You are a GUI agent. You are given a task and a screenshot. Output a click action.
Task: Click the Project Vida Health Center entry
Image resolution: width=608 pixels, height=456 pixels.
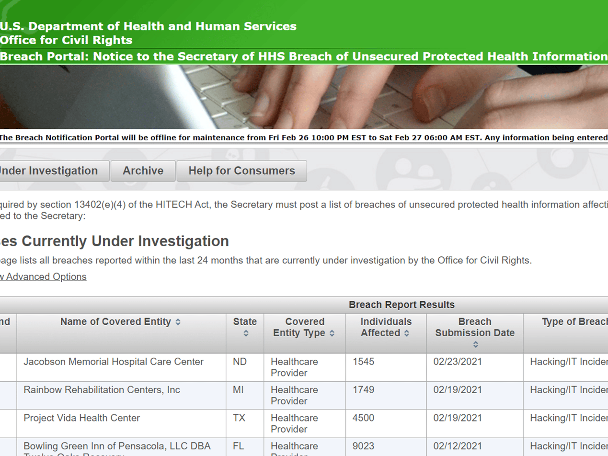pyautogui.click(x=81, y=418)
